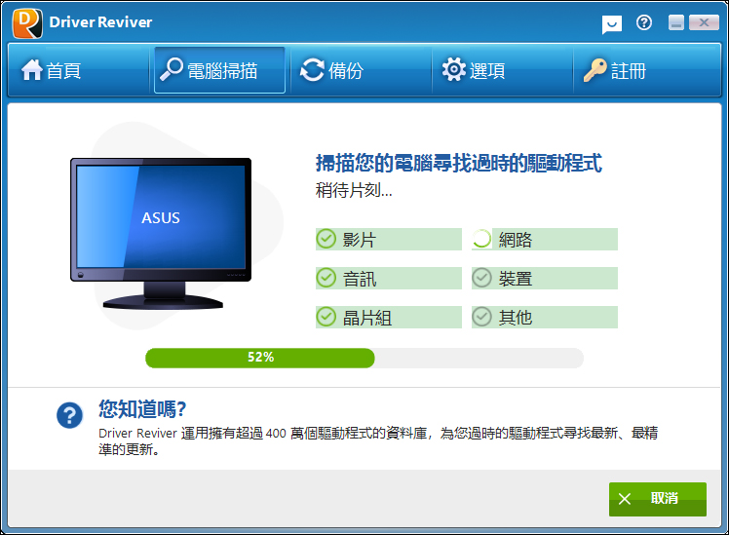Click the Driver Reviver title text

101,22
